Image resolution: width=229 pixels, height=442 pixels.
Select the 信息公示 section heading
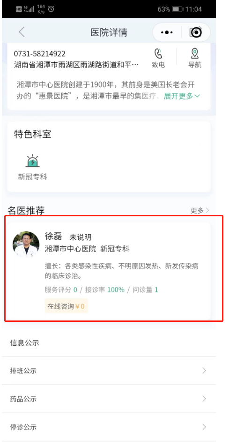tap(24, 343)
